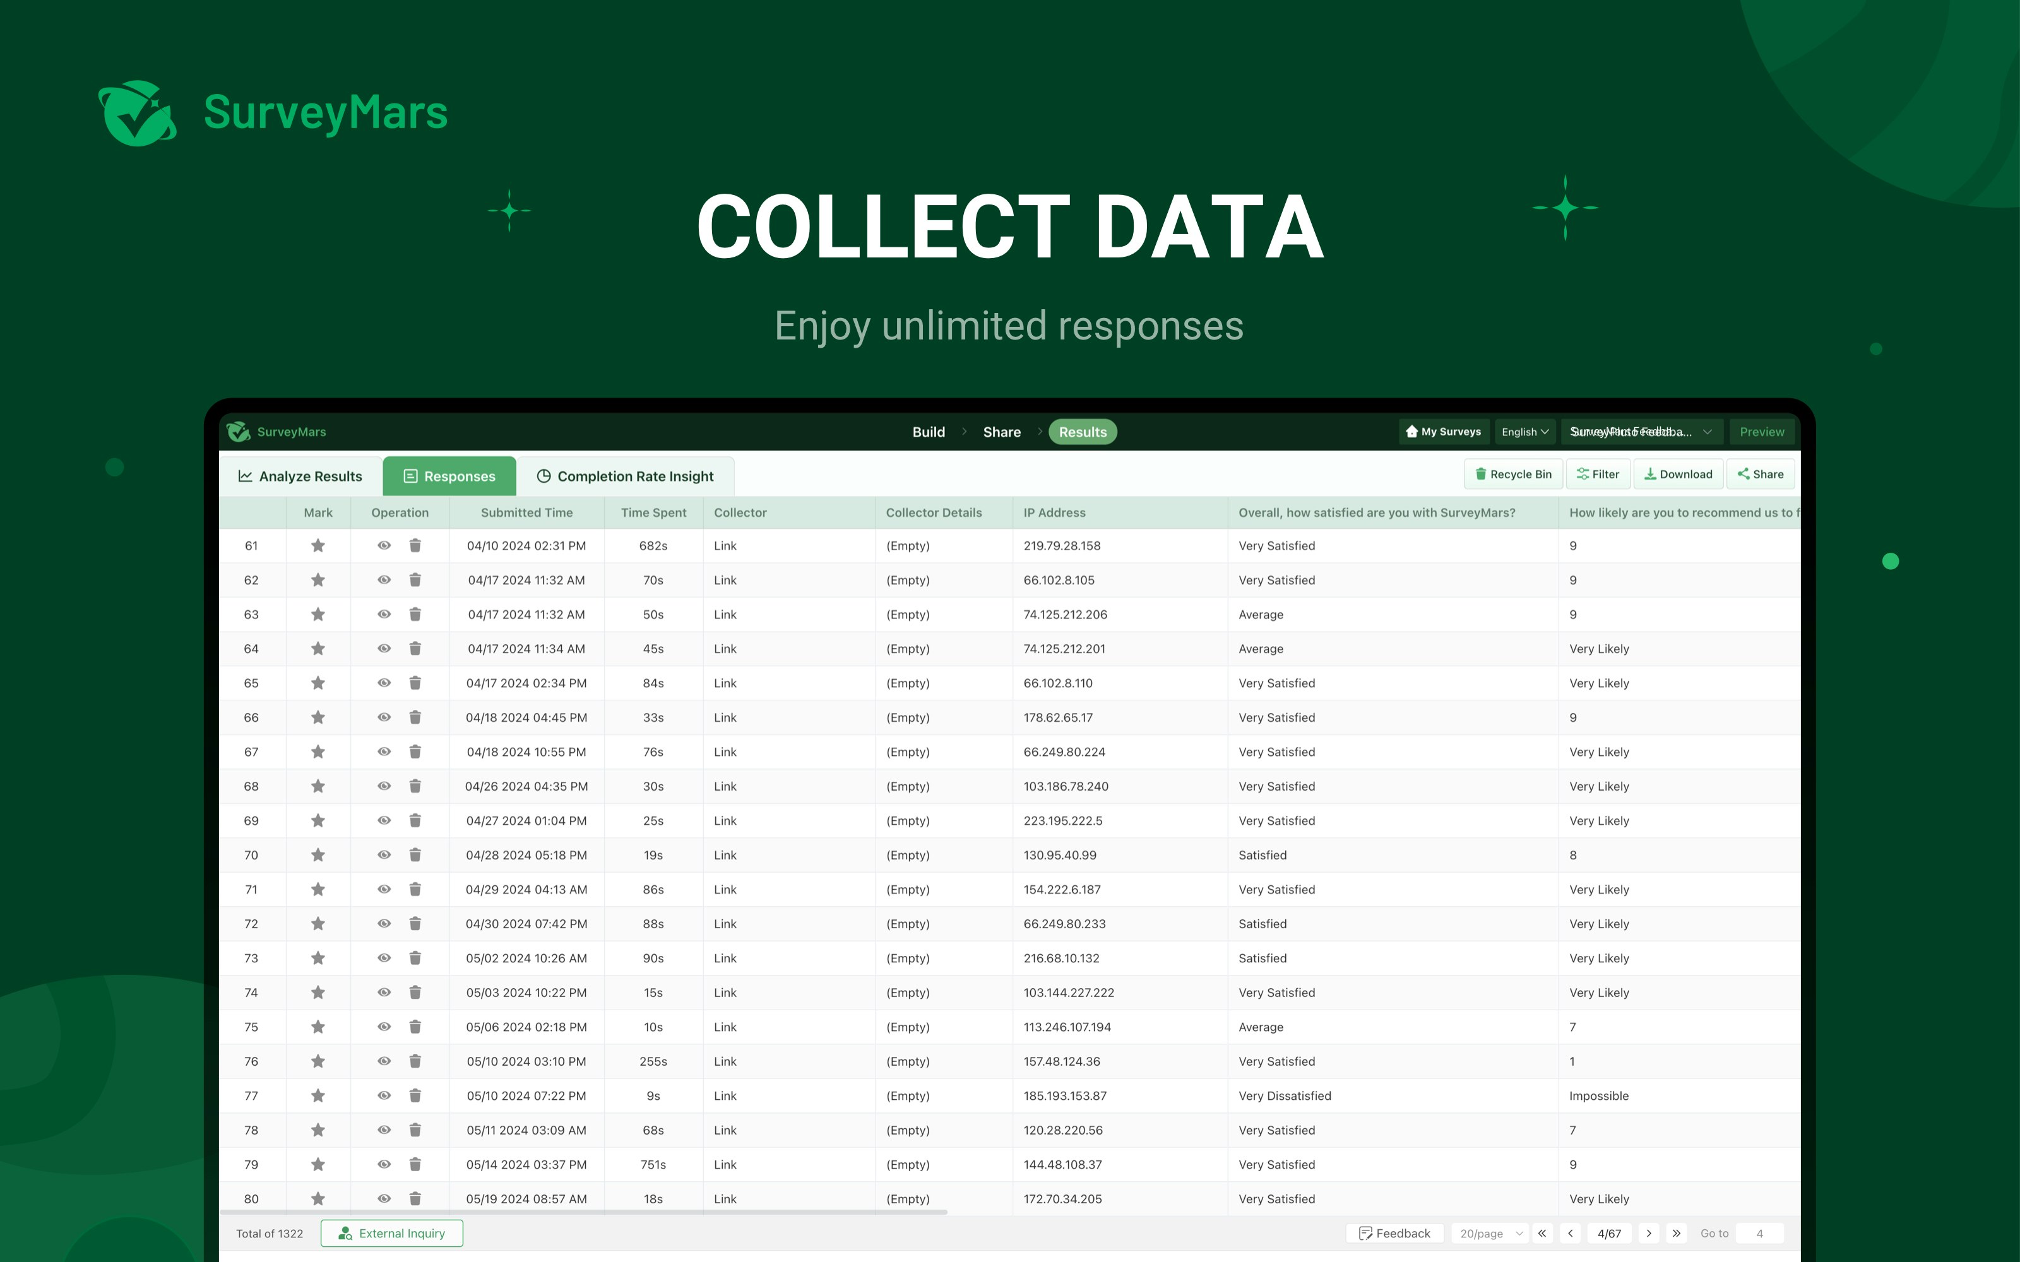This screenshot has height=1262, width=2020.
Task: Click the Total of 1322 label
Action: click(270, 1234)
